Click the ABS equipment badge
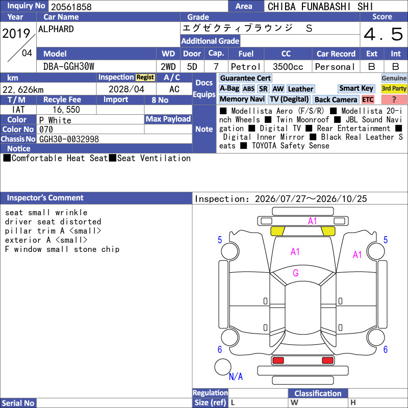The image size is (408, 408). 248,89
